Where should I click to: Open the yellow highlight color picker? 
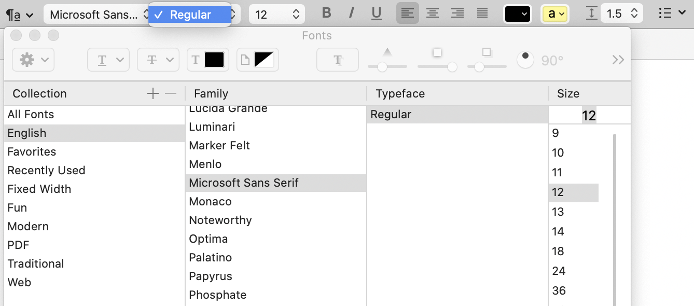555,15
